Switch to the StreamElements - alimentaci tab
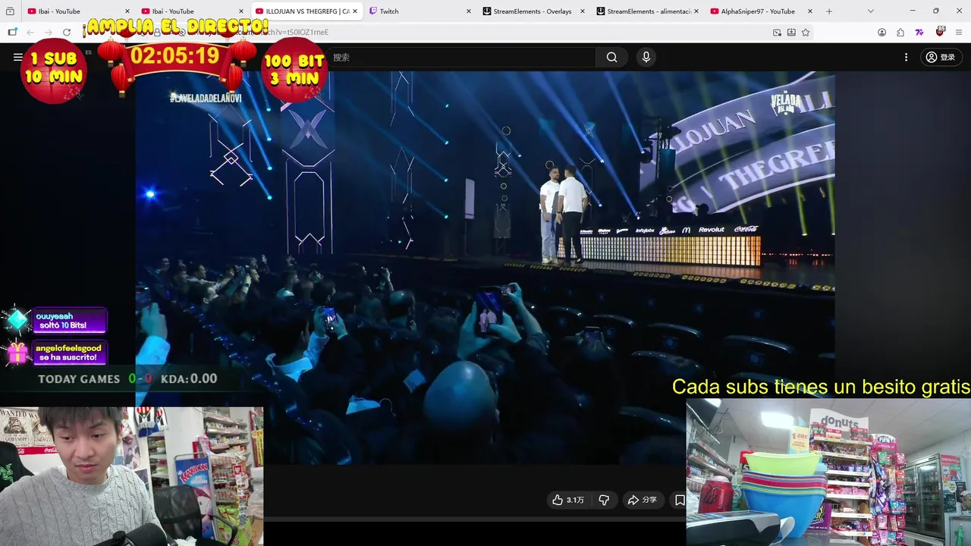Image resolution: width=971 pixels, height=546 pixels. pos(649,11)
